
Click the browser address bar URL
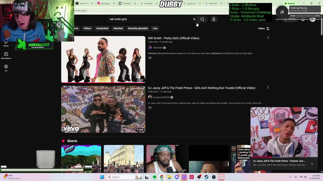click(x=80, y=11)
